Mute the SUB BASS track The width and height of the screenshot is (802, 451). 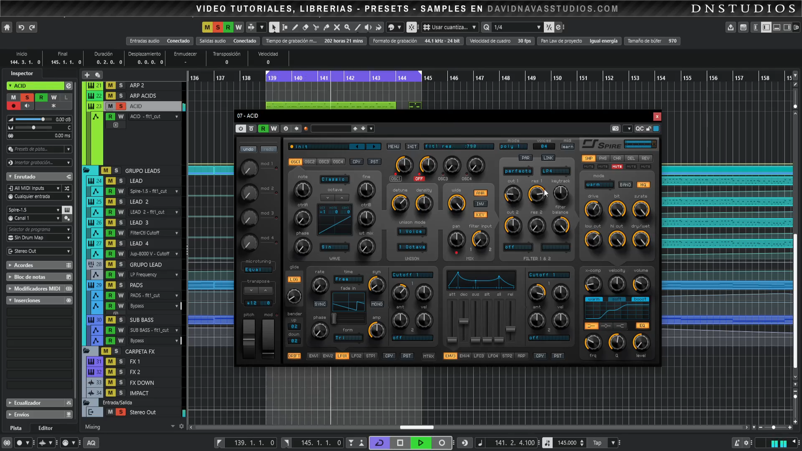point(110,320)
